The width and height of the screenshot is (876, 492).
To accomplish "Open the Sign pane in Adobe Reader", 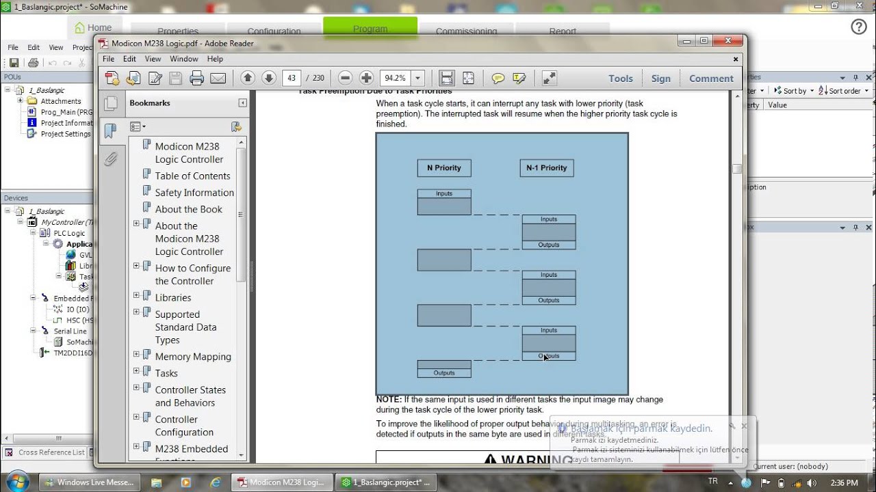I will pos(661,79).
